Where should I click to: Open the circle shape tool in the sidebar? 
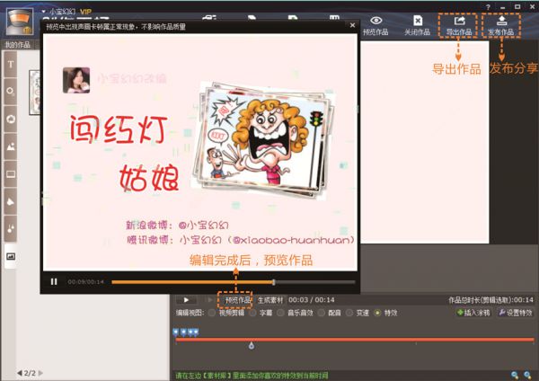[x=11, y=91]
